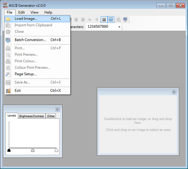Click the Save As floppy disk icon
Screen dimensions: 188x169
pyautogui.click(x=8, y=82)
